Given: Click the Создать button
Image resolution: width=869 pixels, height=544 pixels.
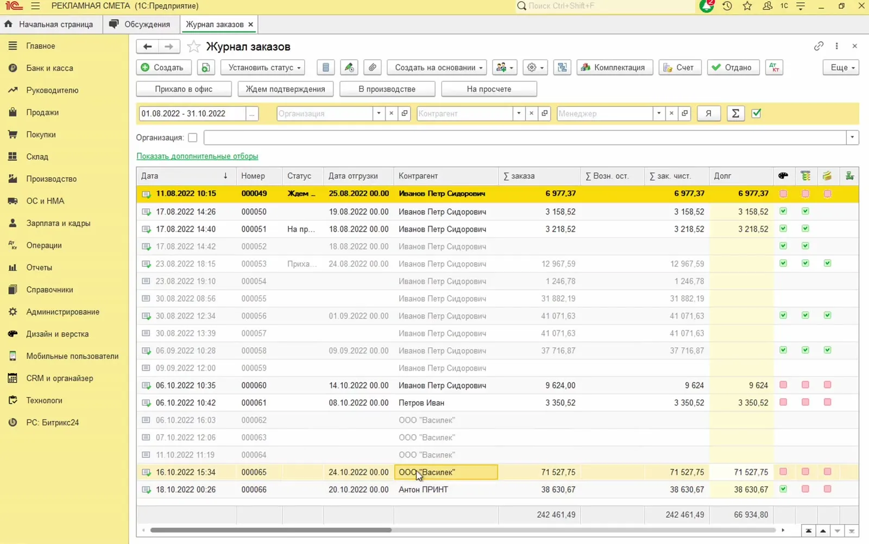Looking at the screenshot, I should tap(163, 67).
